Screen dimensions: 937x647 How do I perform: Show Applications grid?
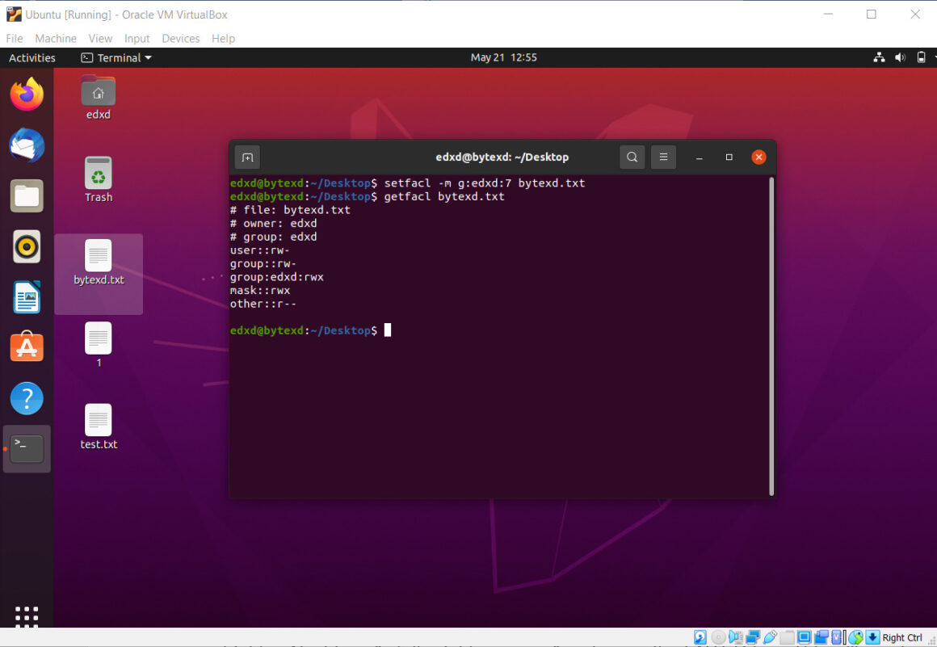[27, 616]
